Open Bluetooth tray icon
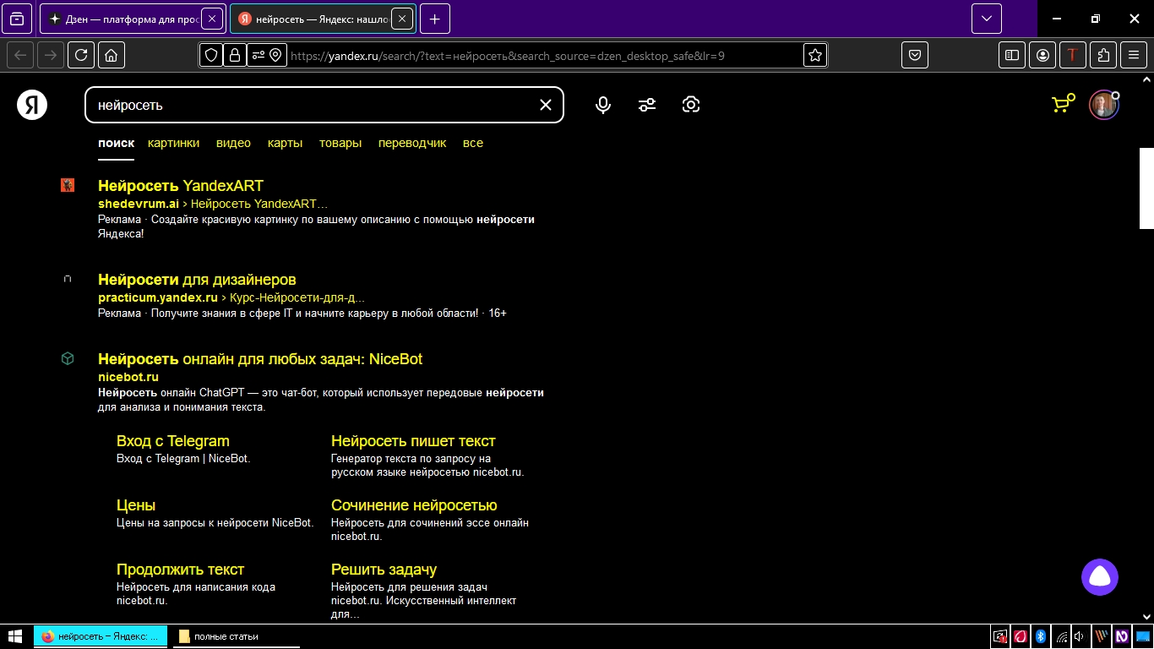This screenshot has width=1154, height=649. 1041,636
